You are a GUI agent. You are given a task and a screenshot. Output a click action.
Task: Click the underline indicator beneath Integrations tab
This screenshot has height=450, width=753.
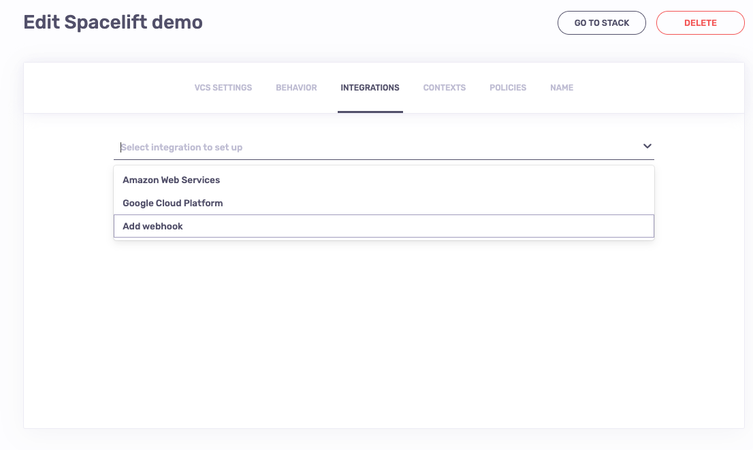pyautogui.click(x=370, y=112)
